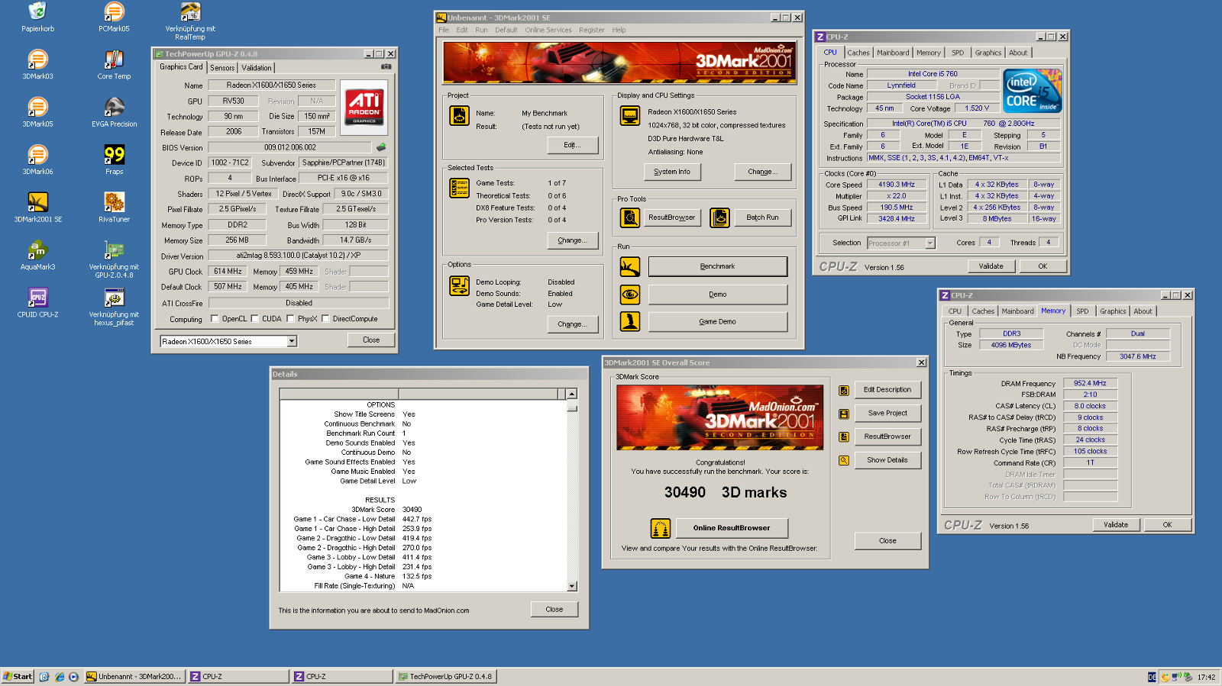This screenshot has width=1222, height=686.
Task: Click the Edit Description button
Action: (x=887, y=390)
